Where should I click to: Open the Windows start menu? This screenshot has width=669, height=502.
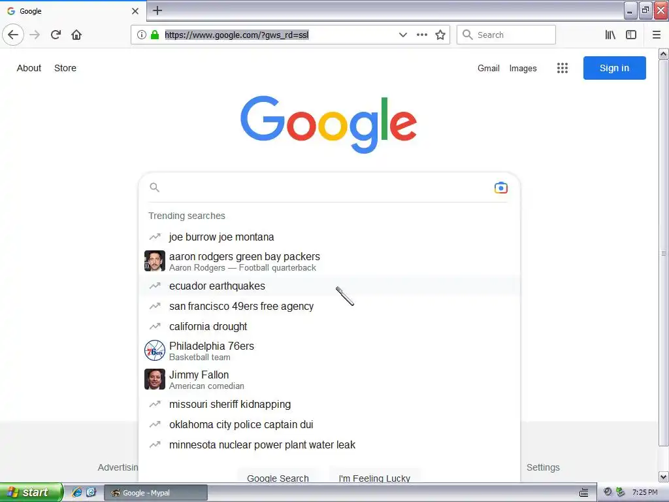tap(31, 492)
